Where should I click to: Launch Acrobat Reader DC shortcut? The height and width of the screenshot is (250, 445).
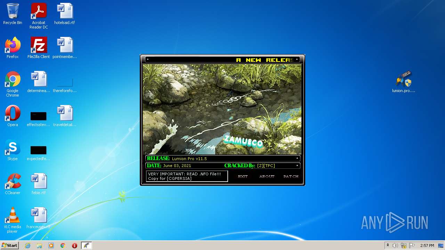click(39, 16)
